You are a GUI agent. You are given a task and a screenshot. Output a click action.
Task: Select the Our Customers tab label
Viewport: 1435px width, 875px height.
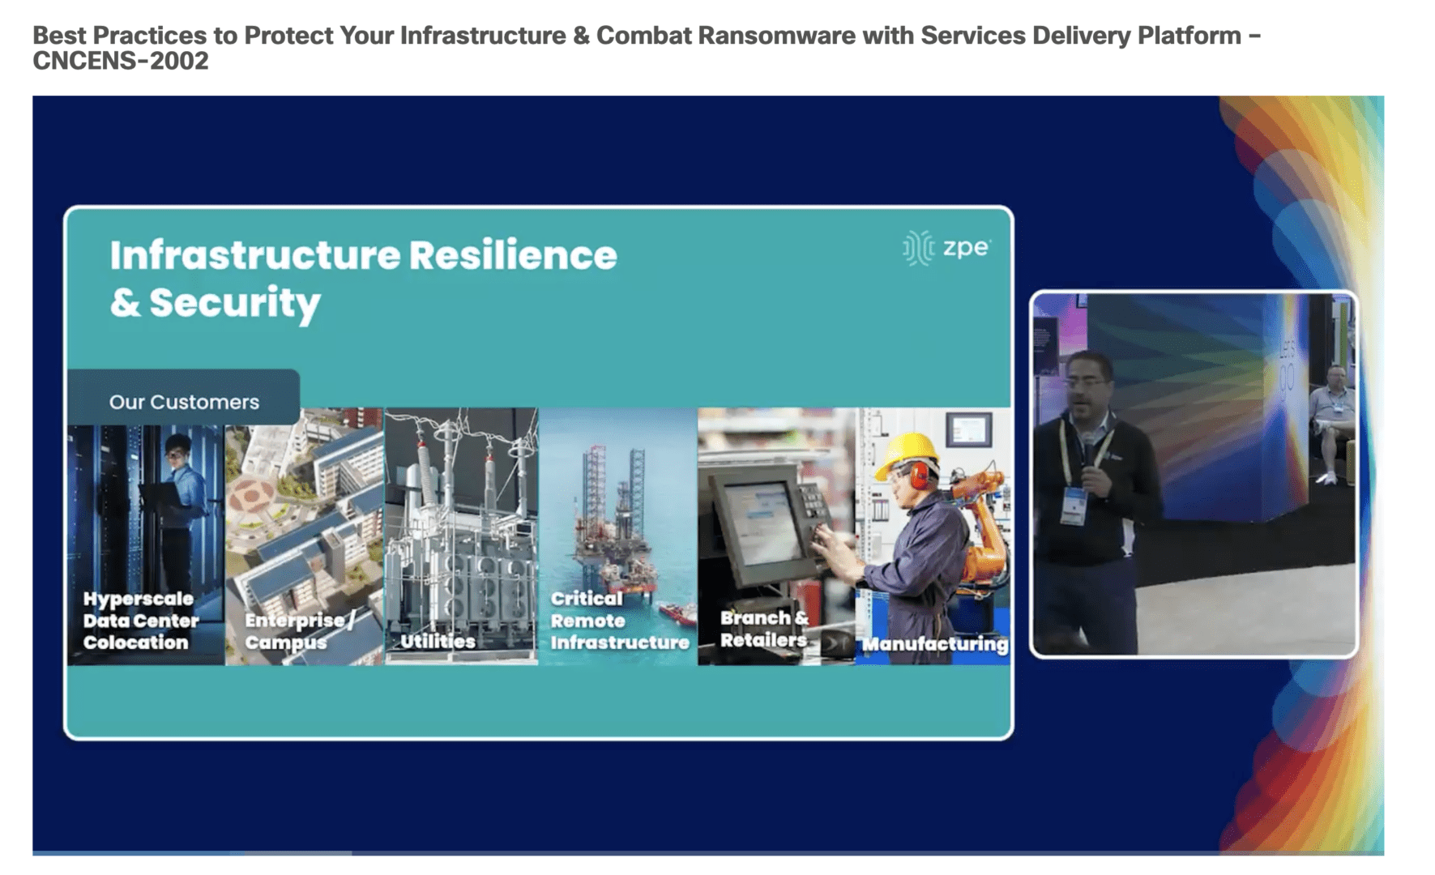coord(184,402)
